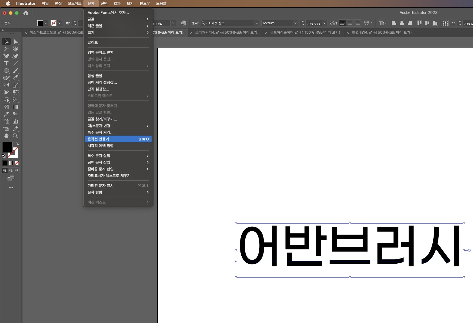Choose 윤곽선 만들기 menu item
This screenshot has height=323, width=473.
(x=118, y=139)
